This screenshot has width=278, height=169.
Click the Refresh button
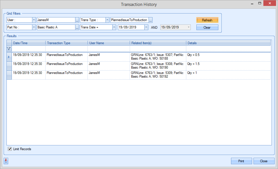(207, 20)
